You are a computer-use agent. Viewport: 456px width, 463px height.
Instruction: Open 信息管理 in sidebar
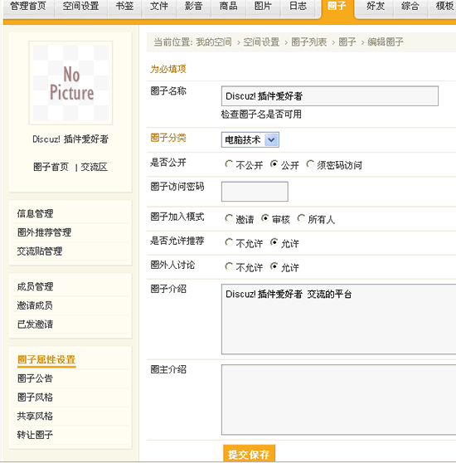point(35,213)
